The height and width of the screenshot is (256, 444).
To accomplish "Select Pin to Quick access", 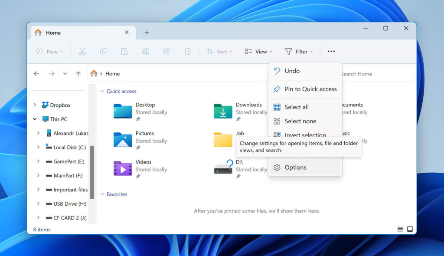I will [310, 89].
